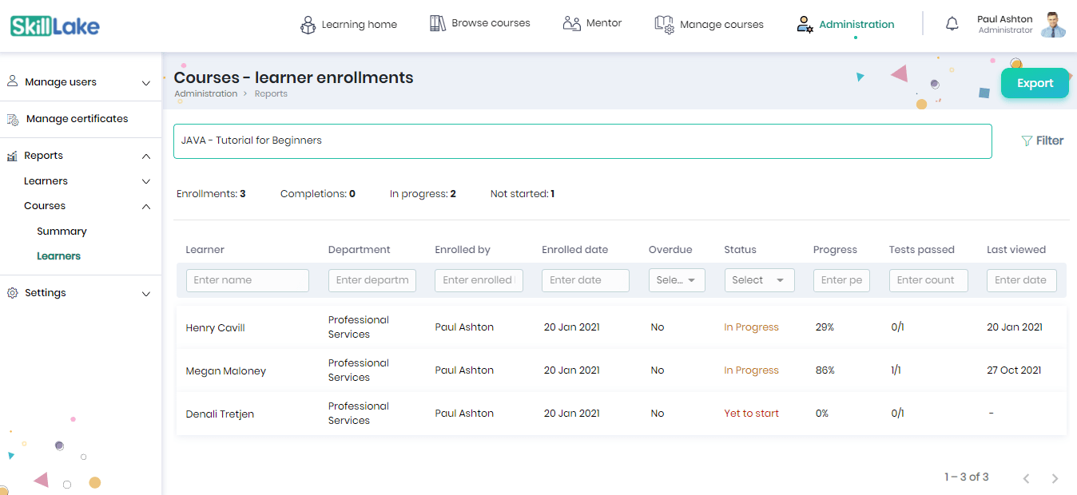Open Manage courses tab
The height and width of the screenshot is (495, 1077).
click(x=709, y=25)
